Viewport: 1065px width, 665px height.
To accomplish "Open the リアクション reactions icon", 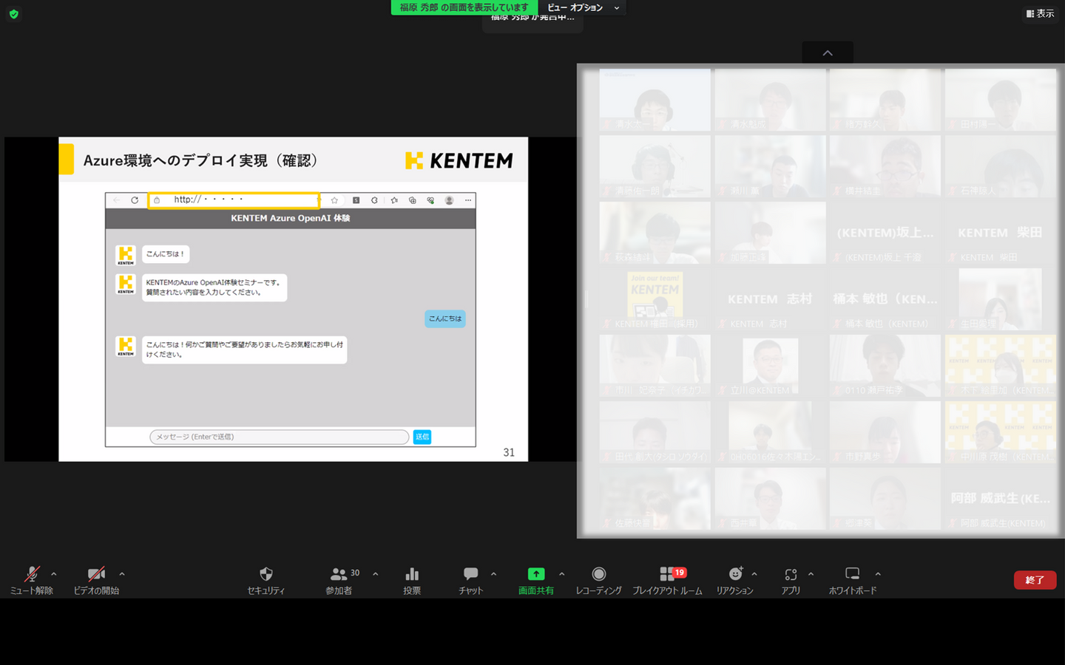I will point(734,579).
